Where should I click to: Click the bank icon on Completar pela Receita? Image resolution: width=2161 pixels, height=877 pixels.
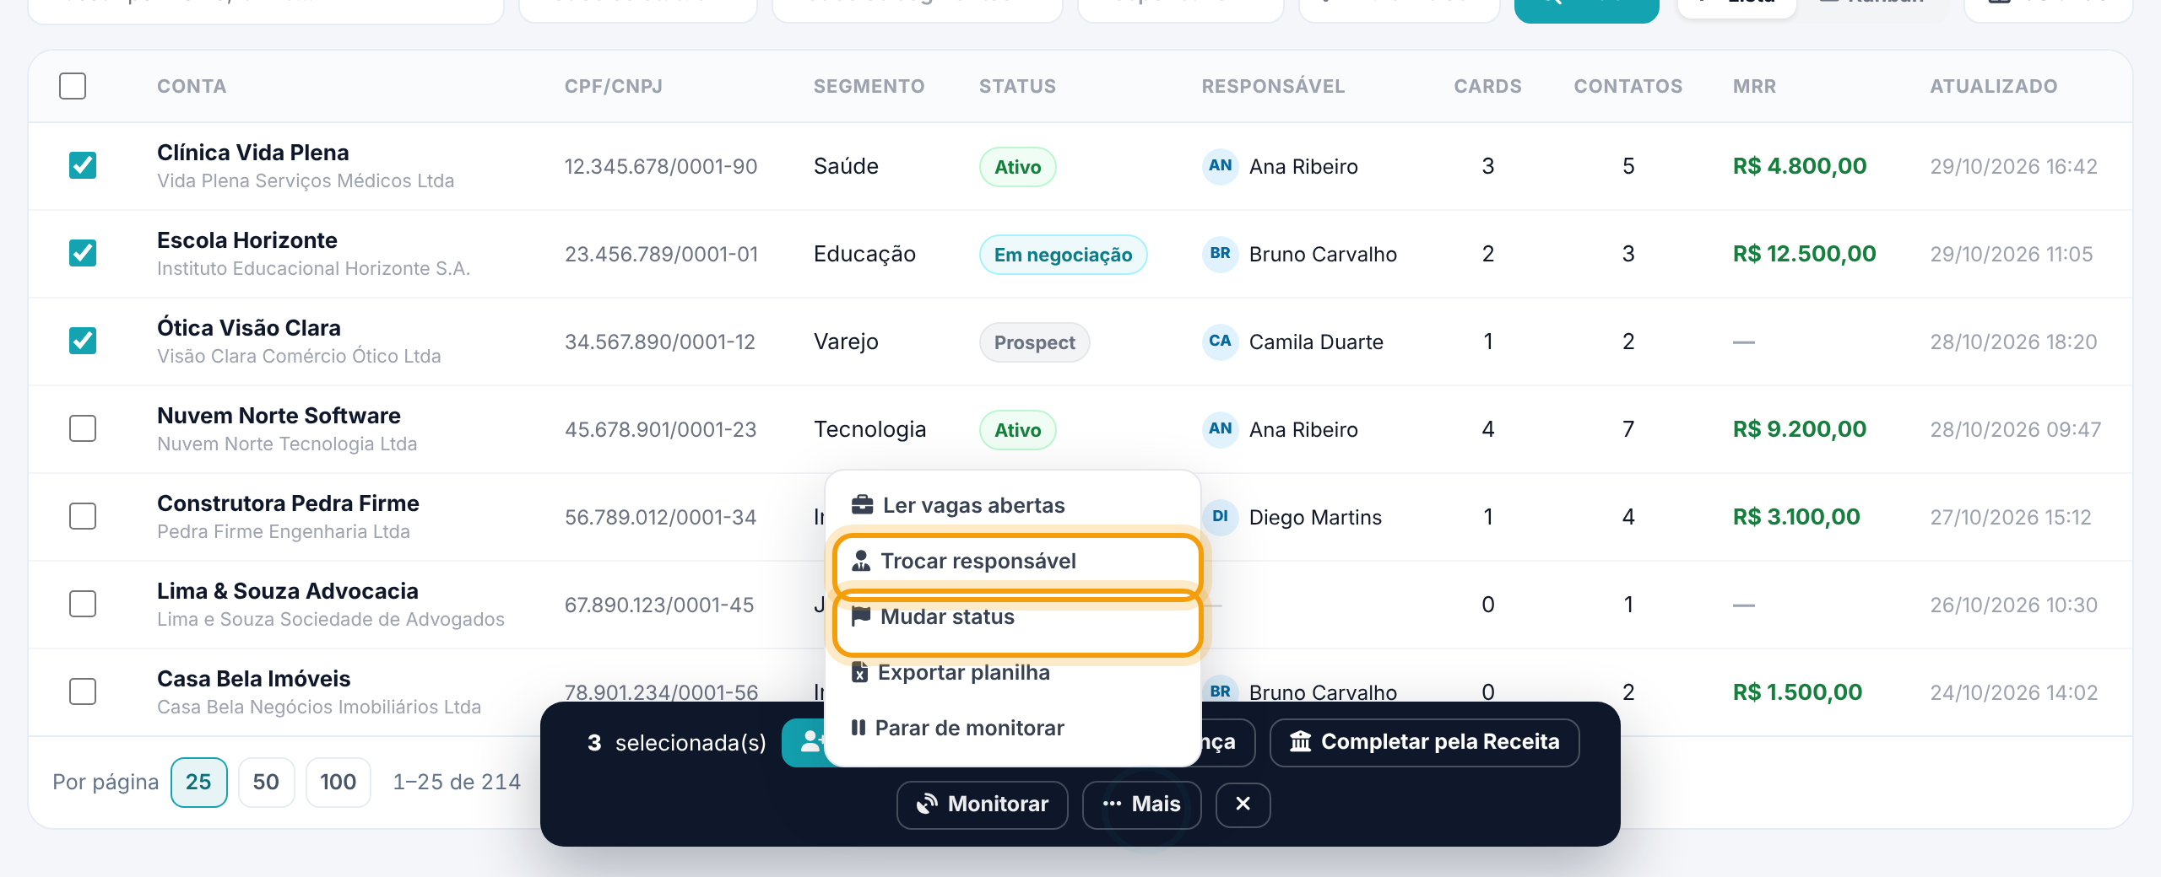click(x=1300, y=741)
